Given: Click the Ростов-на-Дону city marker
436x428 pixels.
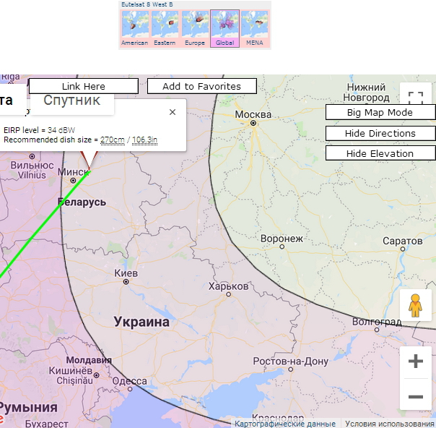Looking at the screenshot, I should click(x=291, y=369).
